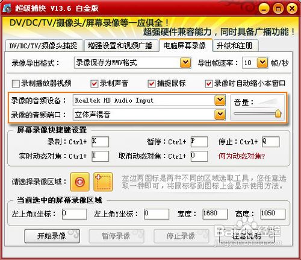The height and width of the screenshot is (260, 301).
Task: Enable 录制播放器视频 checkbox
Action: pyautogui.click(x=16, y=83)
